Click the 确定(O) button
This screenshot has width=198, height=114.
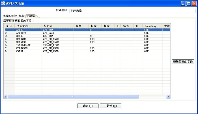pyautogui.click(x=88, y=106)
